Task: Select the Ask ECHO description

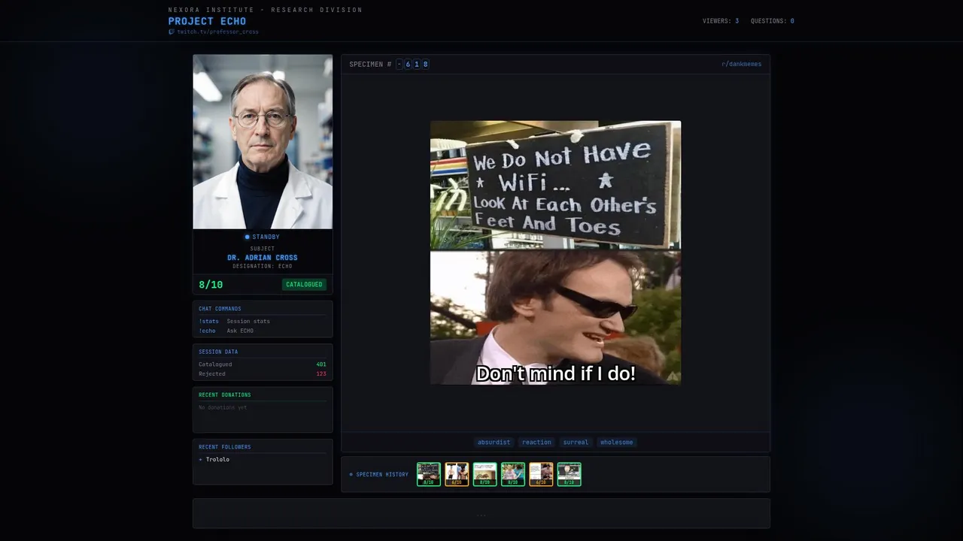Action: coord(240,331)
